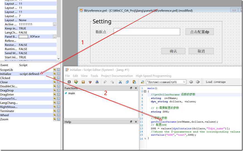Image resolution: width=243 pixels, height=151 pixels.
Task: Open blue script icon in Terminate row
Action: tap(59, 111)
